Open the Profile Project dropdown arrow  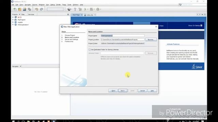100,9
